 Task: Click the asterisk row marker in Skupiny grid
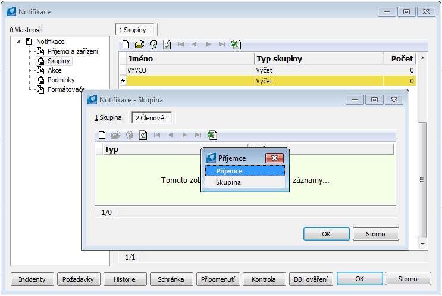[123, 81]
